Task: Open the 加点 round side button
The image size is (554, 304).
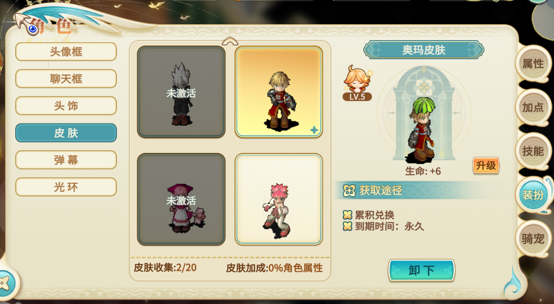Action: pos(533,107)
